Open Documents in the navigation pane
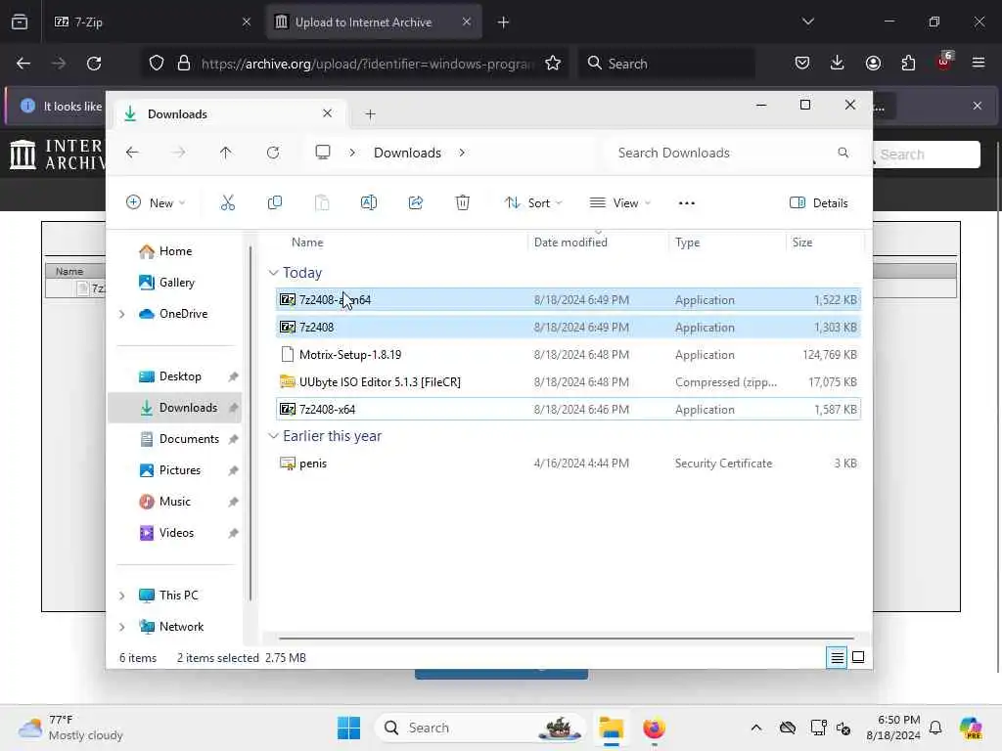1002x751 pixels. point(179,439)
